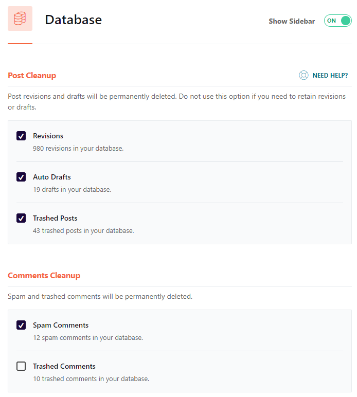Select the Revisions option label
The image size is (357, 397).
(x=48, y=136)
